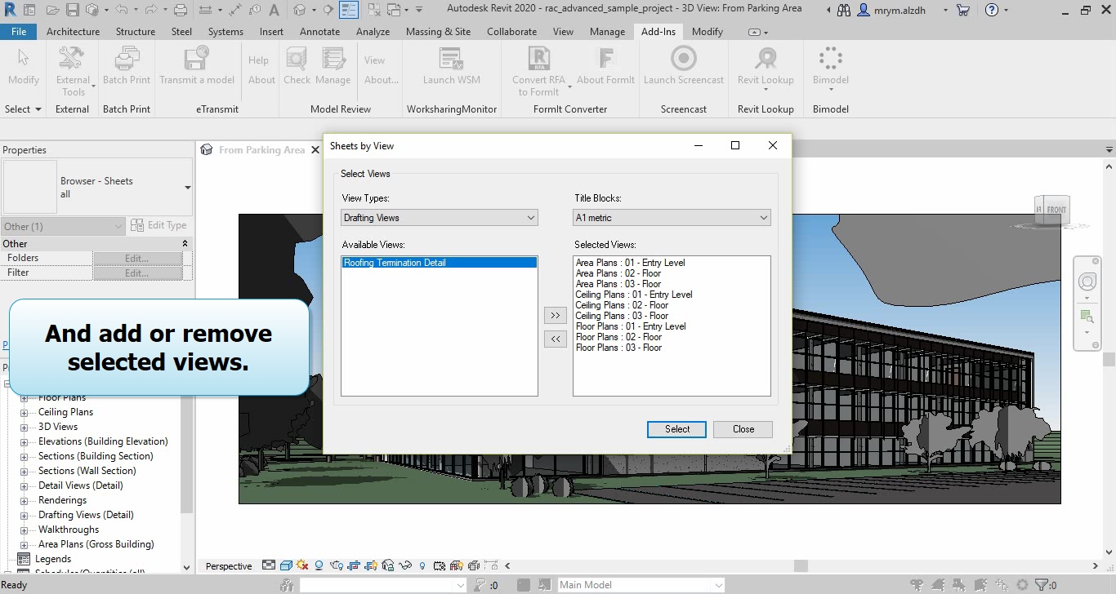
Task: Add view with the >> button
Action: pos(555,316)
